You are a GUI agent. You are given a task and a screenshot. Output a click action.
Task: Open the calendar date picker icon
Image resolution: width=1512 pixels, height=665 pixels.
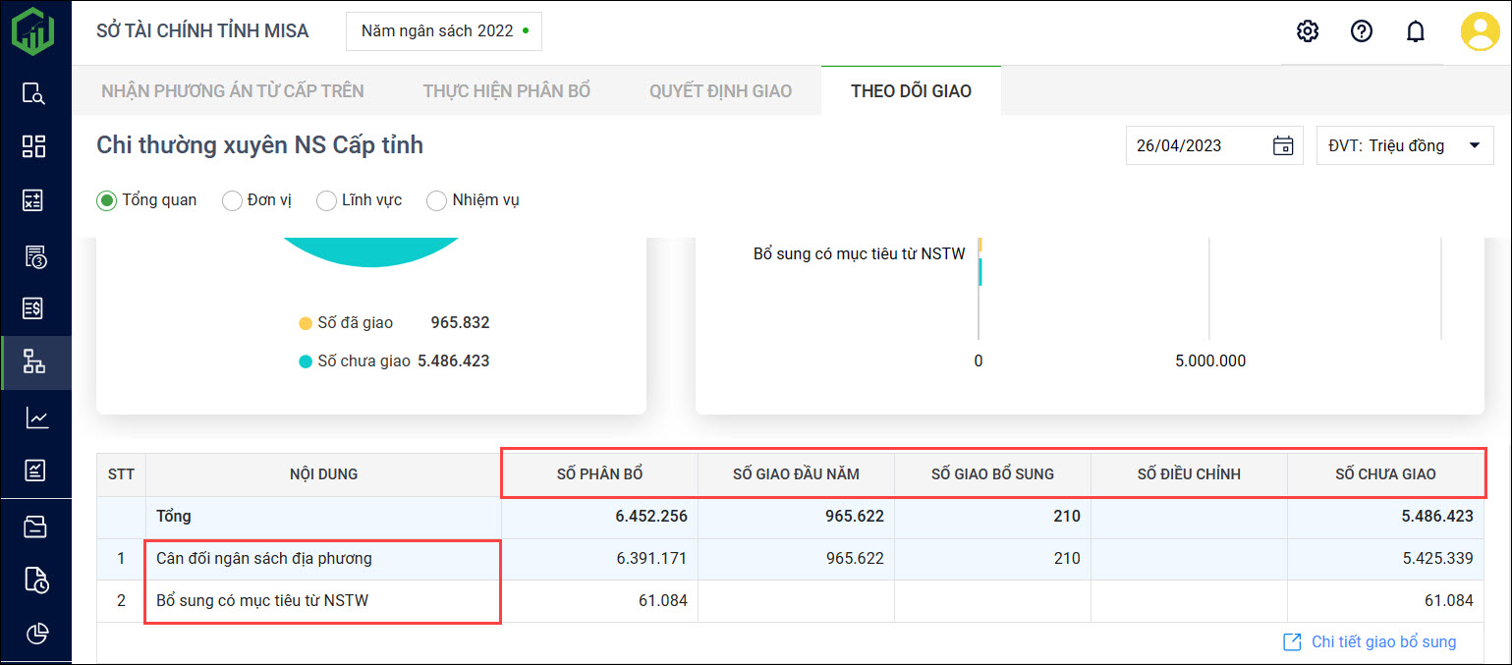coord(1282,145)
